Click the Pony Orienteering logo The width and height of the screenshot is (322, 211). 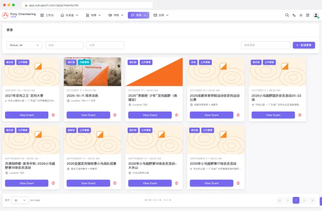pyautogui.click(x=5, y=15)
